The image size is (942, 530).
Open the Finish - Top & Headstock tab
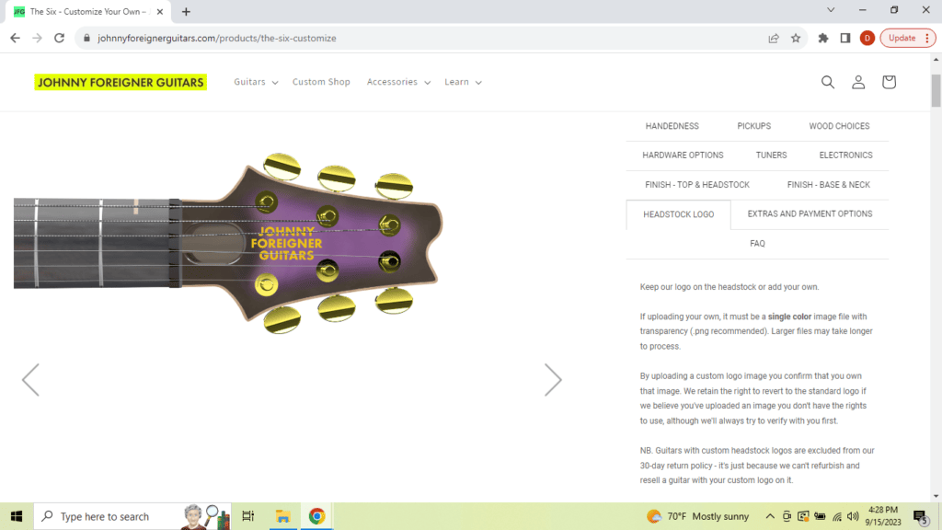click(x=697, y=185)
